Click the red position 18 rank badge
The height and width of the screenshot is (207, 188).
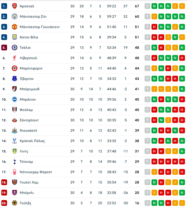point(4,182)
